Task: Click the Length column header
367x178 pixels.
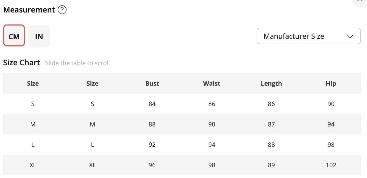Action: pos(271,83)
